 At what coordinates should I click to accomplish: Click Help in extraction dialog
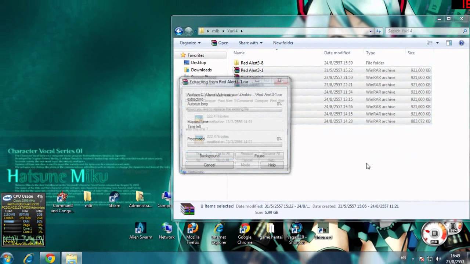click(272, 165)
